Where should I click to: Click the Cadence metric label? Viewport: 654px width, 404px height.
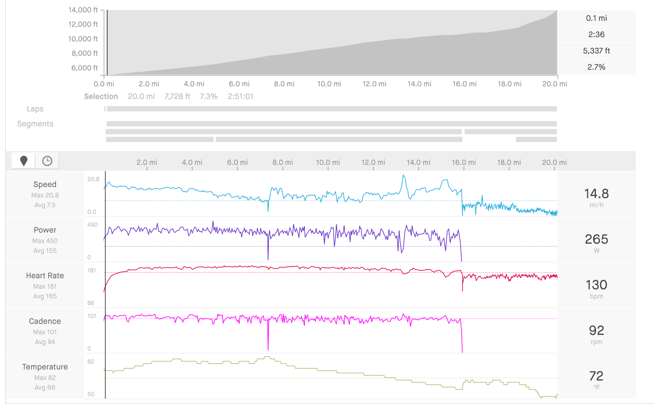(x=45, y=321)
